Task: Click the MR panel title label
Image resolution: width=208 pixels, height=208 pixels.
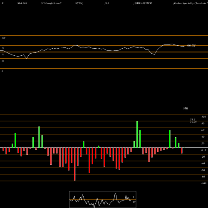Action: click(x=186, y=108)
